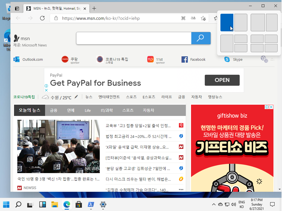
Task: Open the tab actions menu icon
Action: (17, 9)
